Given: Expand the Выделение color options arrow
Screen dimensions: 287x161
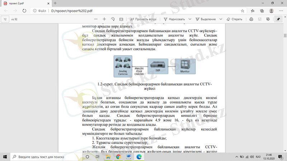Looking at the screenshot, I should click(221, 19).
